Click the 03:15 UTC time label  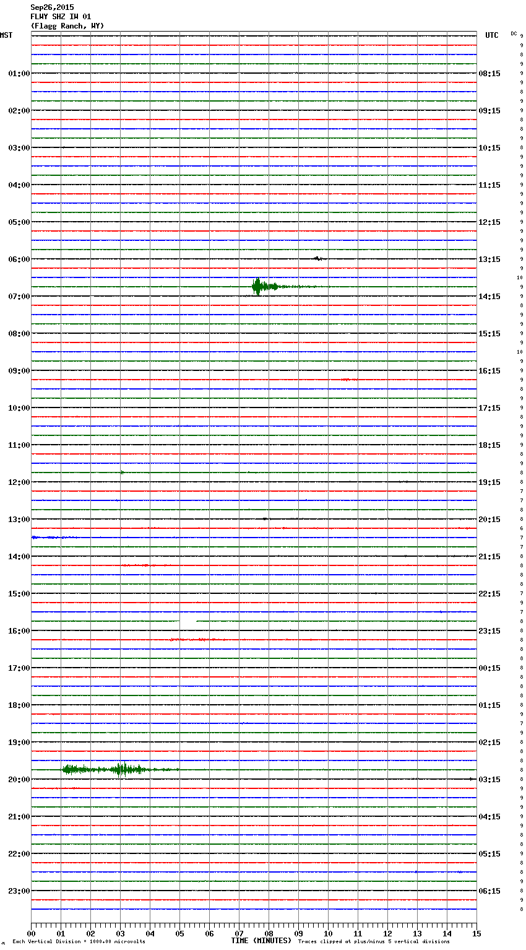point(489,780)
